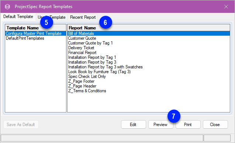Select Z_Terms & Conditions report

149,91
